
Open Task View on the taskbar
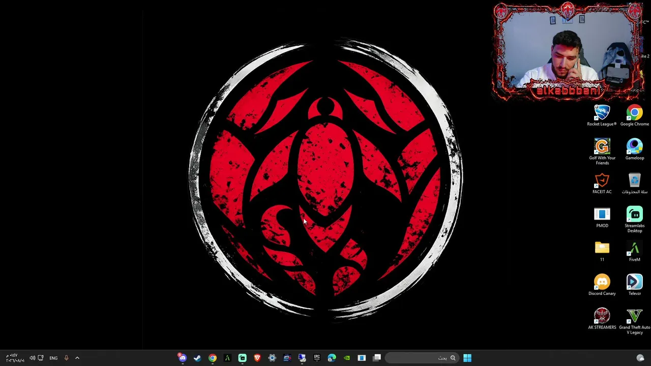click(377, 358)
